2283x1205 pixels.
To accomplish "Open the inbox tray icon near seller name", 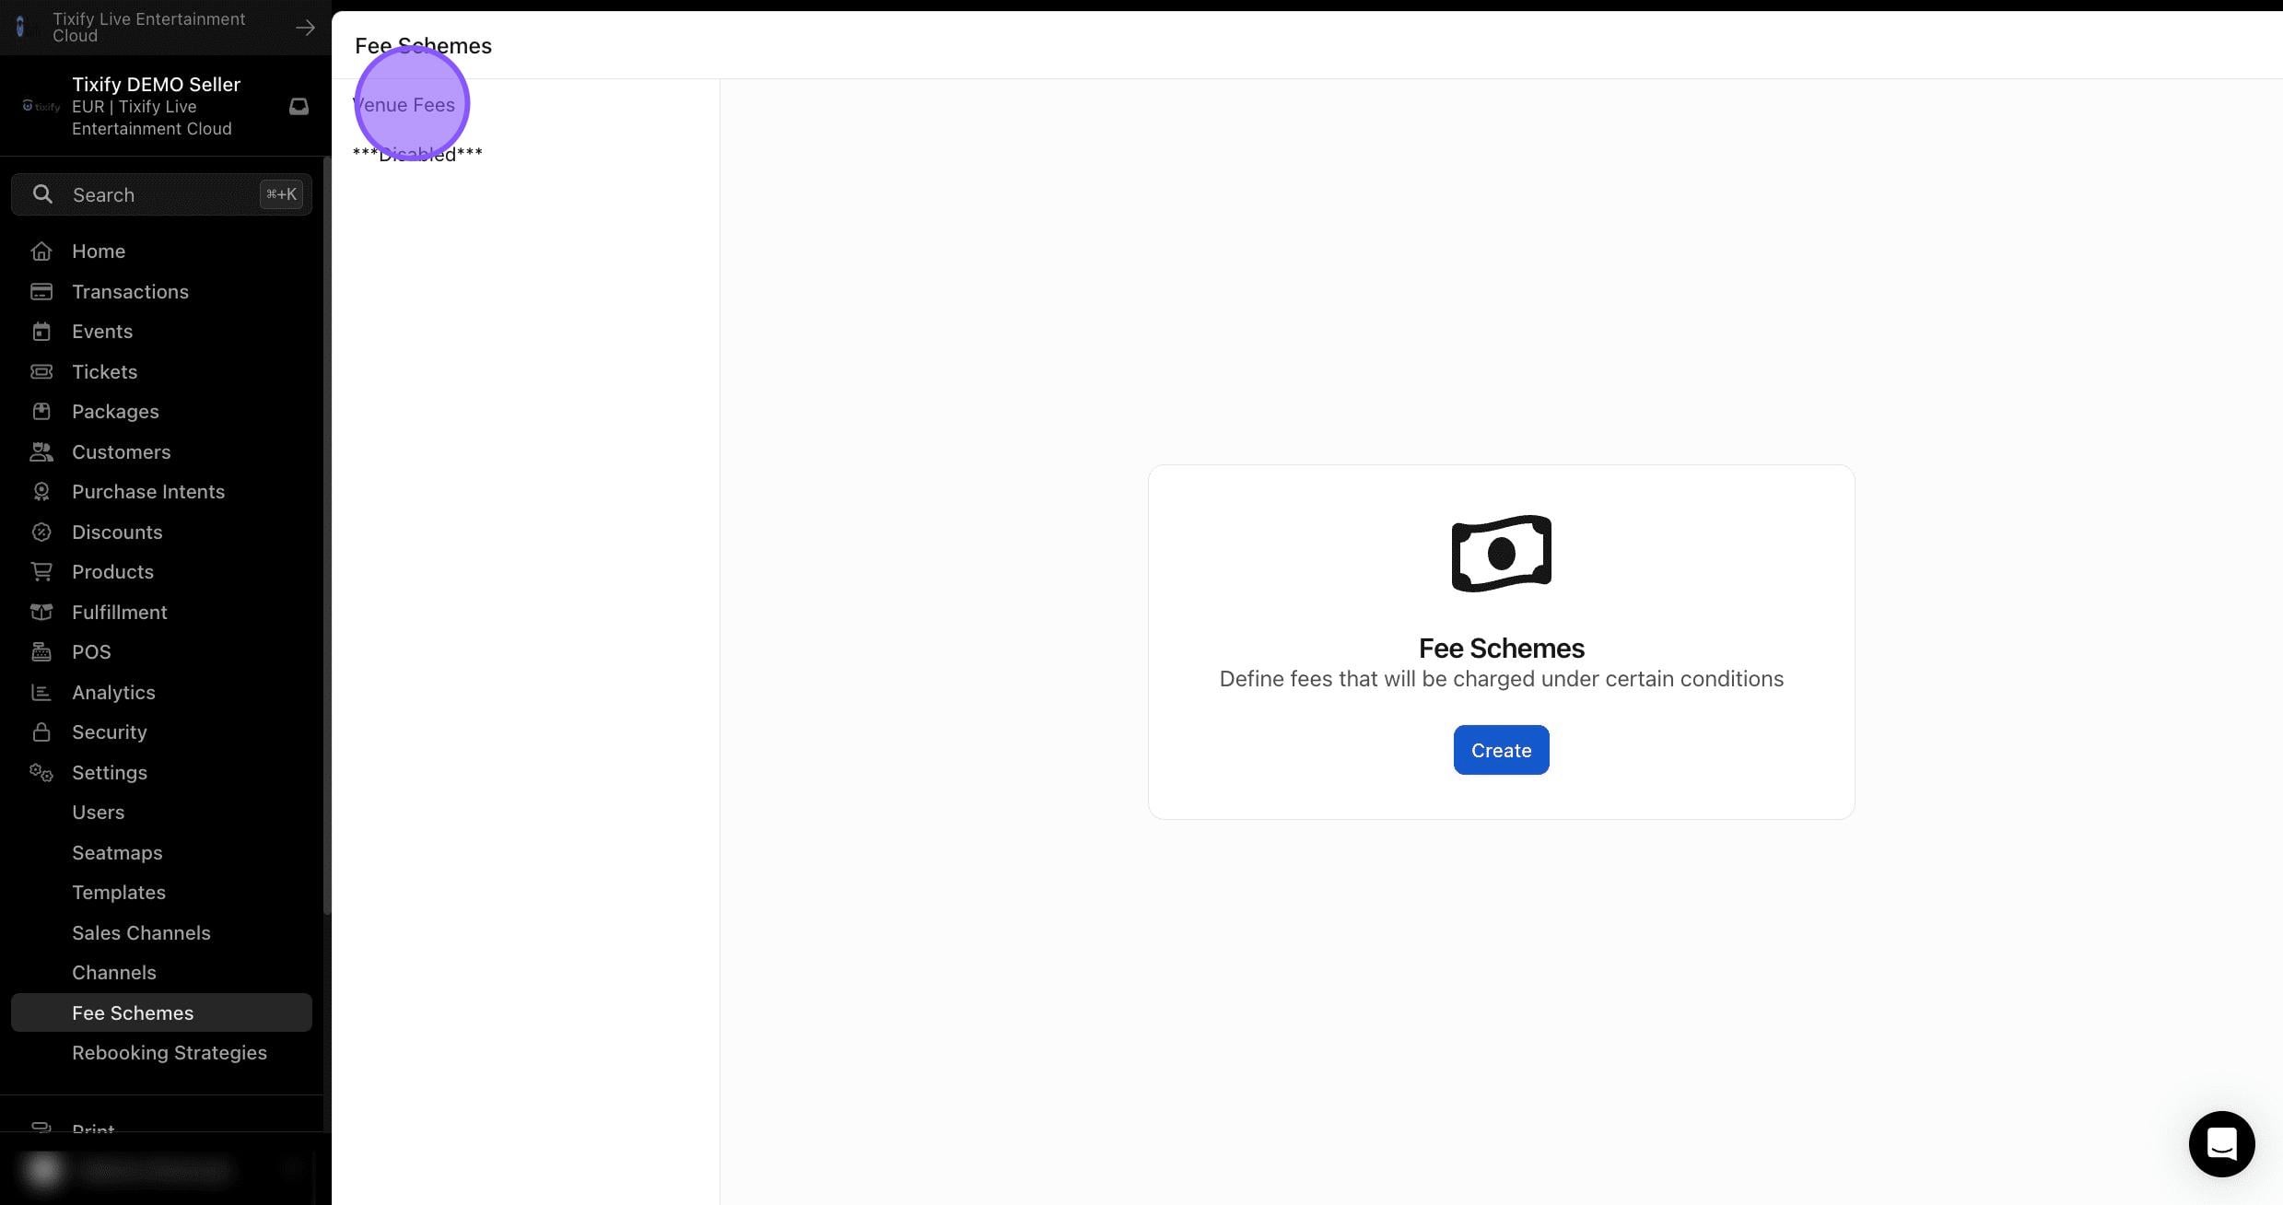I will (299, 107).
